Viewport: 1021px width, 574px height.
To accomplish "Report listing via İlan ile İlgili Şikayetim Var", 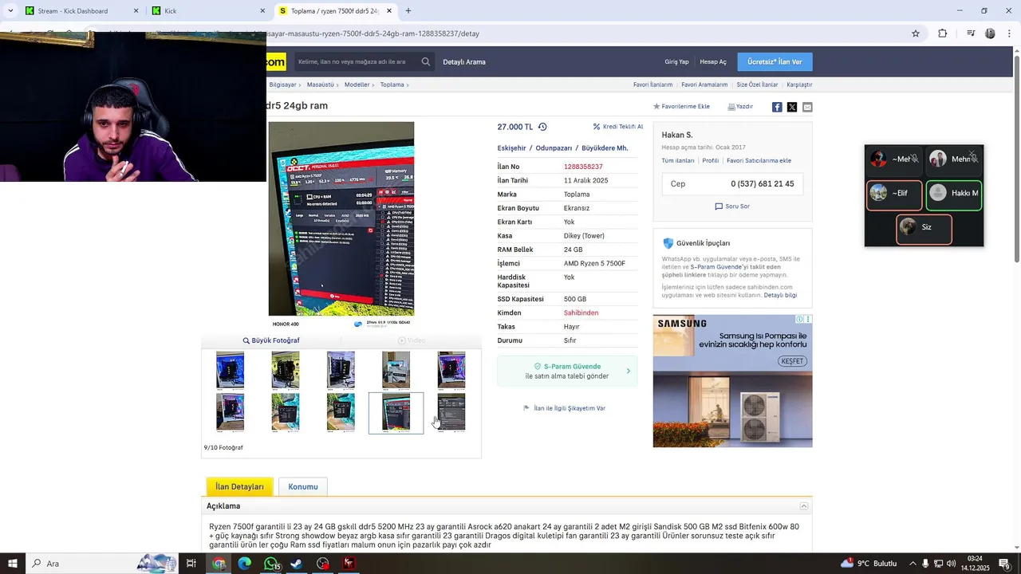I will tap(564, 408).
